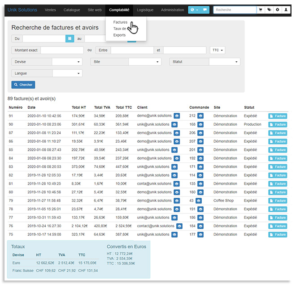
Task: Click the user profile icon in navbar
Action: [286, 9]
